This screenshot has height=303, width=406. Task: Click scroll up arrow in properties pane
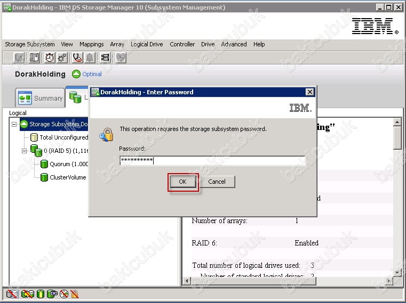[397, 122]
